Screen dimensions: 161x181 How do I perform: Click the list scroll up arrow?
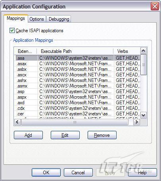pyautogui.click(x=144, y=51)
